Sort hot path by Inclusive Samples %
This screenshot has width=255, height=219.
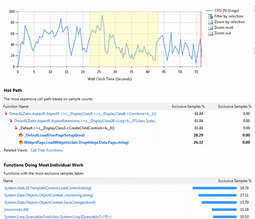point(188,106)
